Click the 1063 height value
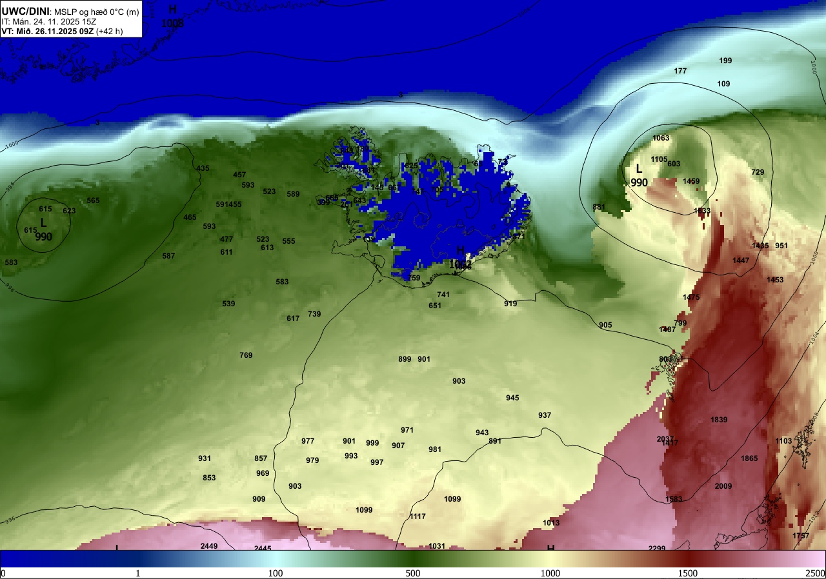This screenshot has width=826, height=579. click(661, 138)
